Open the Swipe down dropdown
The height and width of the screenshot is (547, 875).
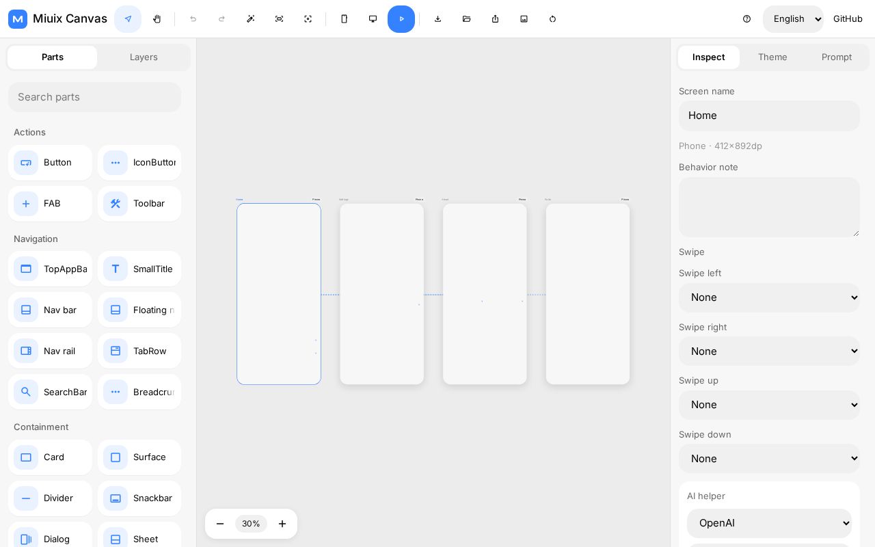point(769,458)
